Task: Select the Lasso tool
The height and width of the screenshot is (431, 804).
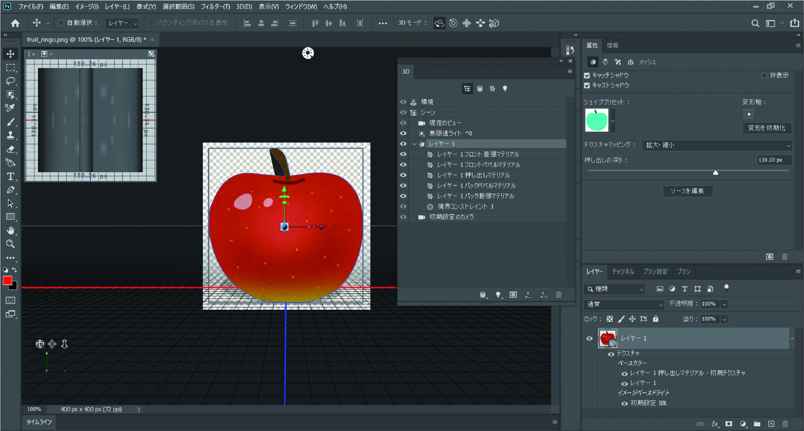Action: [10, 81]
